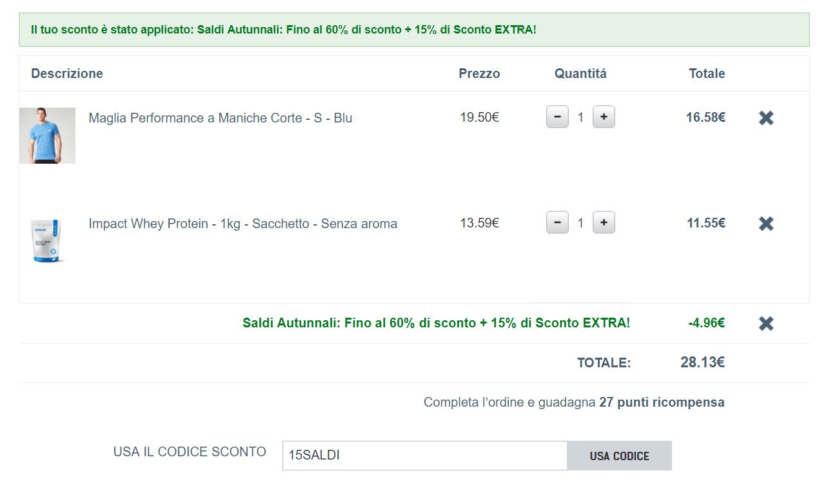Open Impact Whey Protein 1kg product link
This screenshot has height=493, width=830.
click(x=242, y=224)
